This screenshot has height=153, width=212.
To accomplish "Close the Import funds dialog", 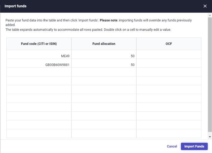I will coord(205,6).
